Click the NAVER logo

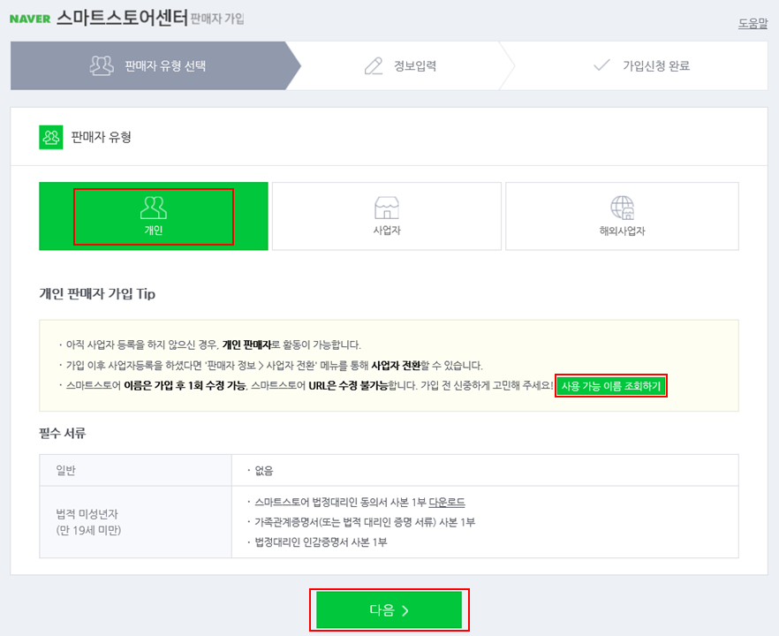pos(30,19)
